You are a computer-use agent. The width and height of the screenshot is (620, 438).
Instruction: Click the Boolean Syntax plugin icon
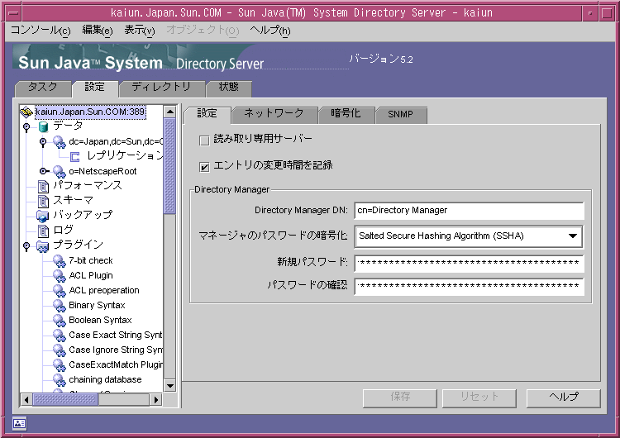(60, 320)
